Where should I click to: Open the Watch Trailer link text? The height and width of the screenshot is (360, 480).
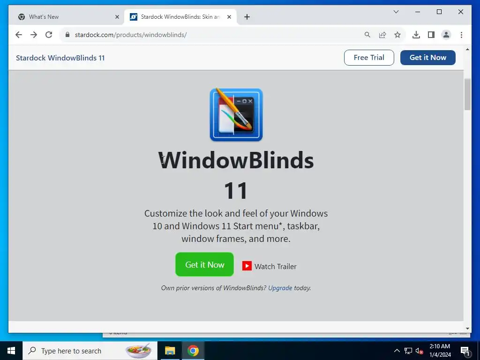pos(276,267)
